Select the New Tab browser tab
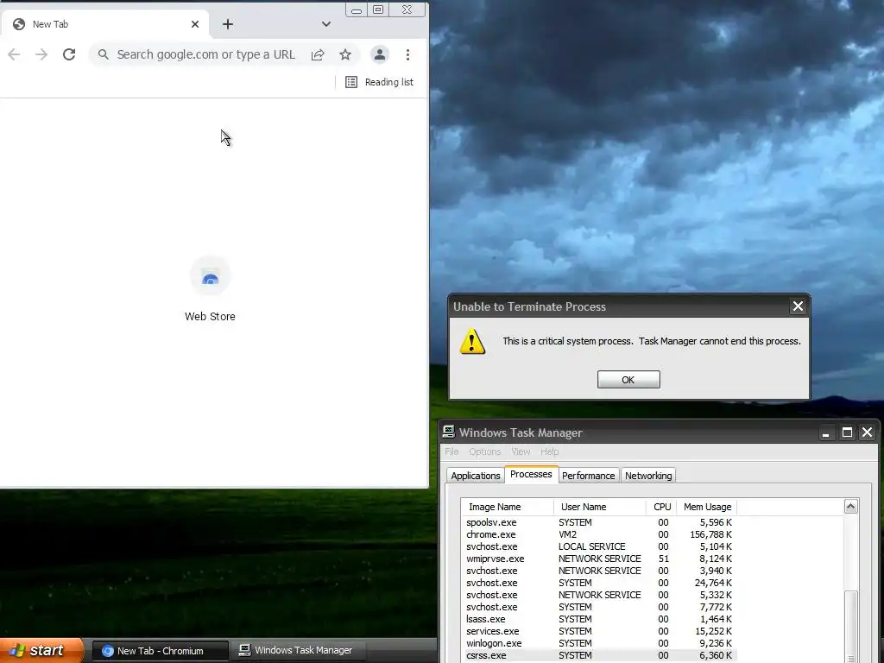The width and height of the screenshot is (884, 663). click(x=104, y=24)
